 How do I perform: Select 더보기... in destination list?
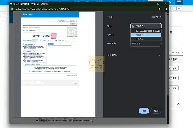(x=146, y=39)
